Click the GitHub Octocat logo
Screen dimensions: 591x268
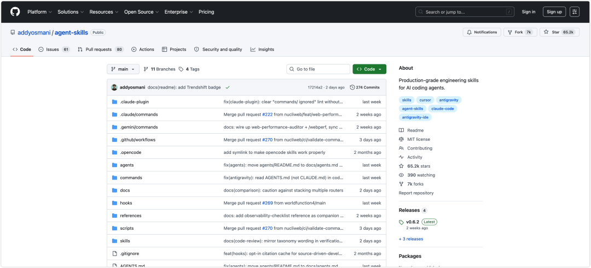(x=15, y=12)
